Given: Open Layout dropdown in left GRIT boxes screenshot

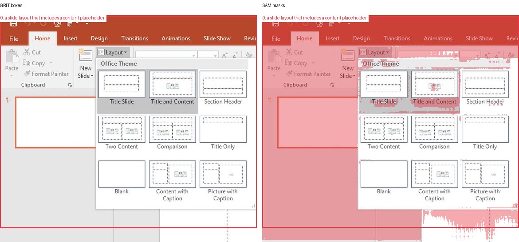Looking at the screenshot, I should [113, 52].
